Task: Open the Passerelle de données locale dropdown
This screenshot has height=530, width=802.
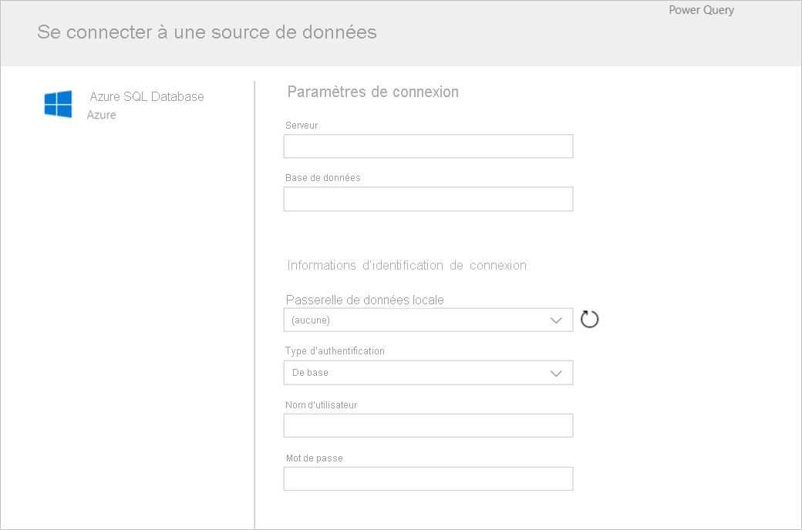Action: point(428,319)
